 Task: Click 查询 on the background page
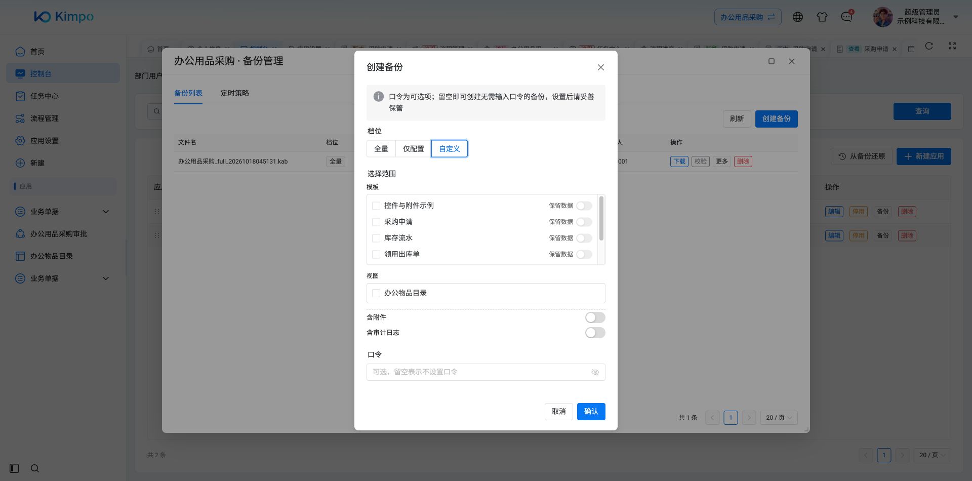[922, 111]
